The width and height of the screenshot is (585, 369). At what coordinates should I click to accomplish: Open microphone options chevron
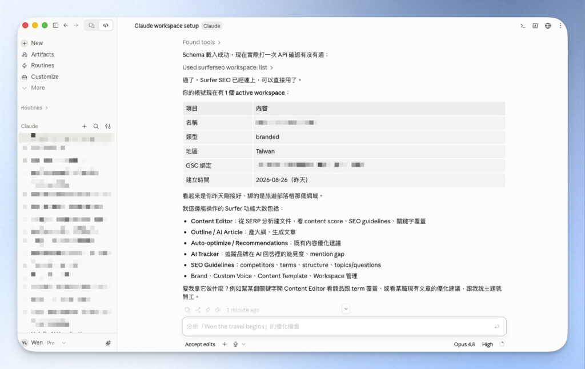click(243, 344)
